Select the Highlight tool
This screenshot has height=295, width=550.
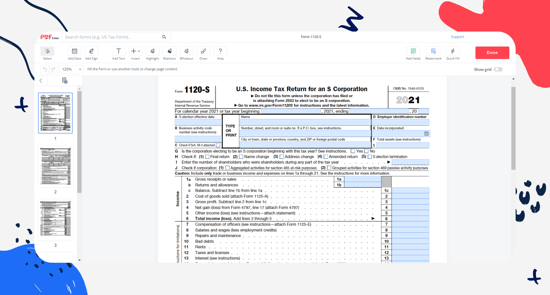153,51
